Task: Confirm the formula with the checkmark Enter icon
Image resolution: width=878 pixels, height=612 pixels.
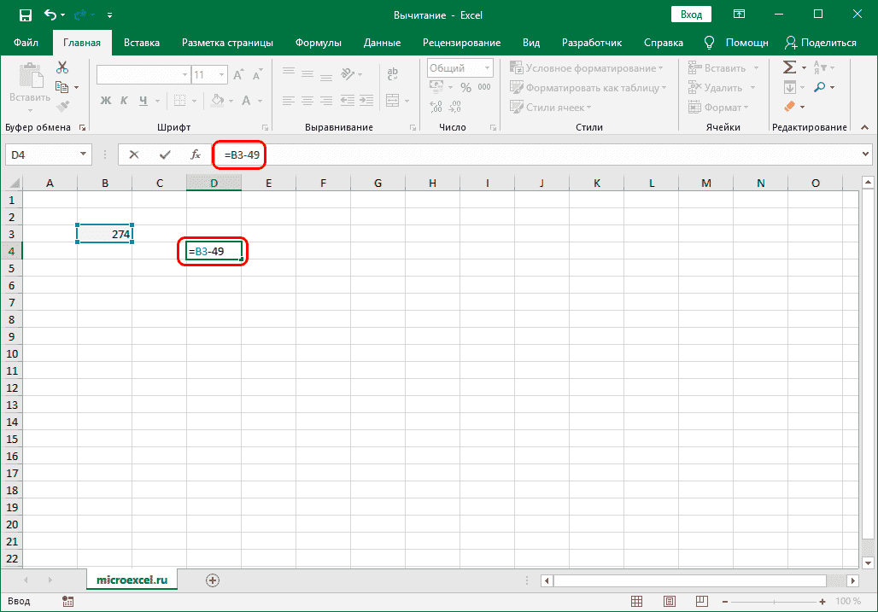Action: click(x=165, y=154)
